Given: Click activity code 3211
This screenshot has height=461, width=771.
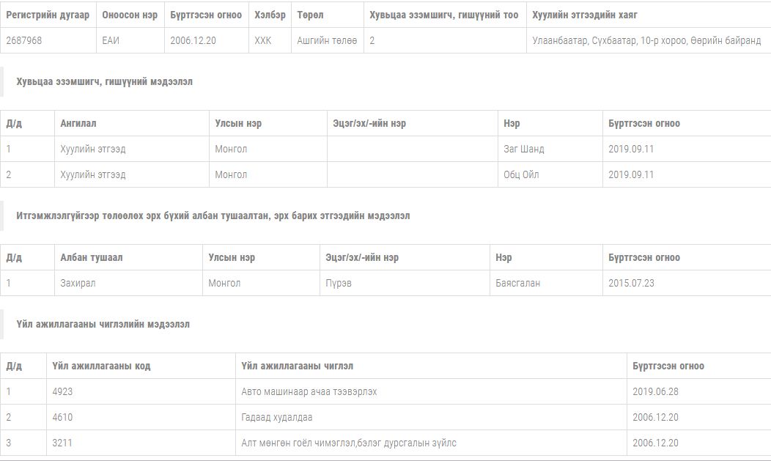Looking at the screenshot, I should coord(63,443).
